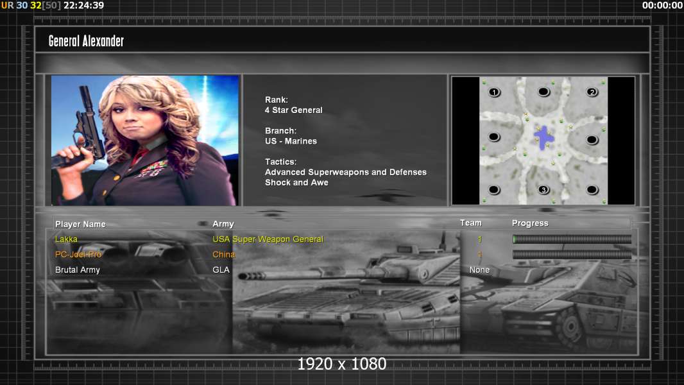Viewport: 684px width, 385px height.
Task: Select the 4 Star General rank text
Action: [294, 110]
